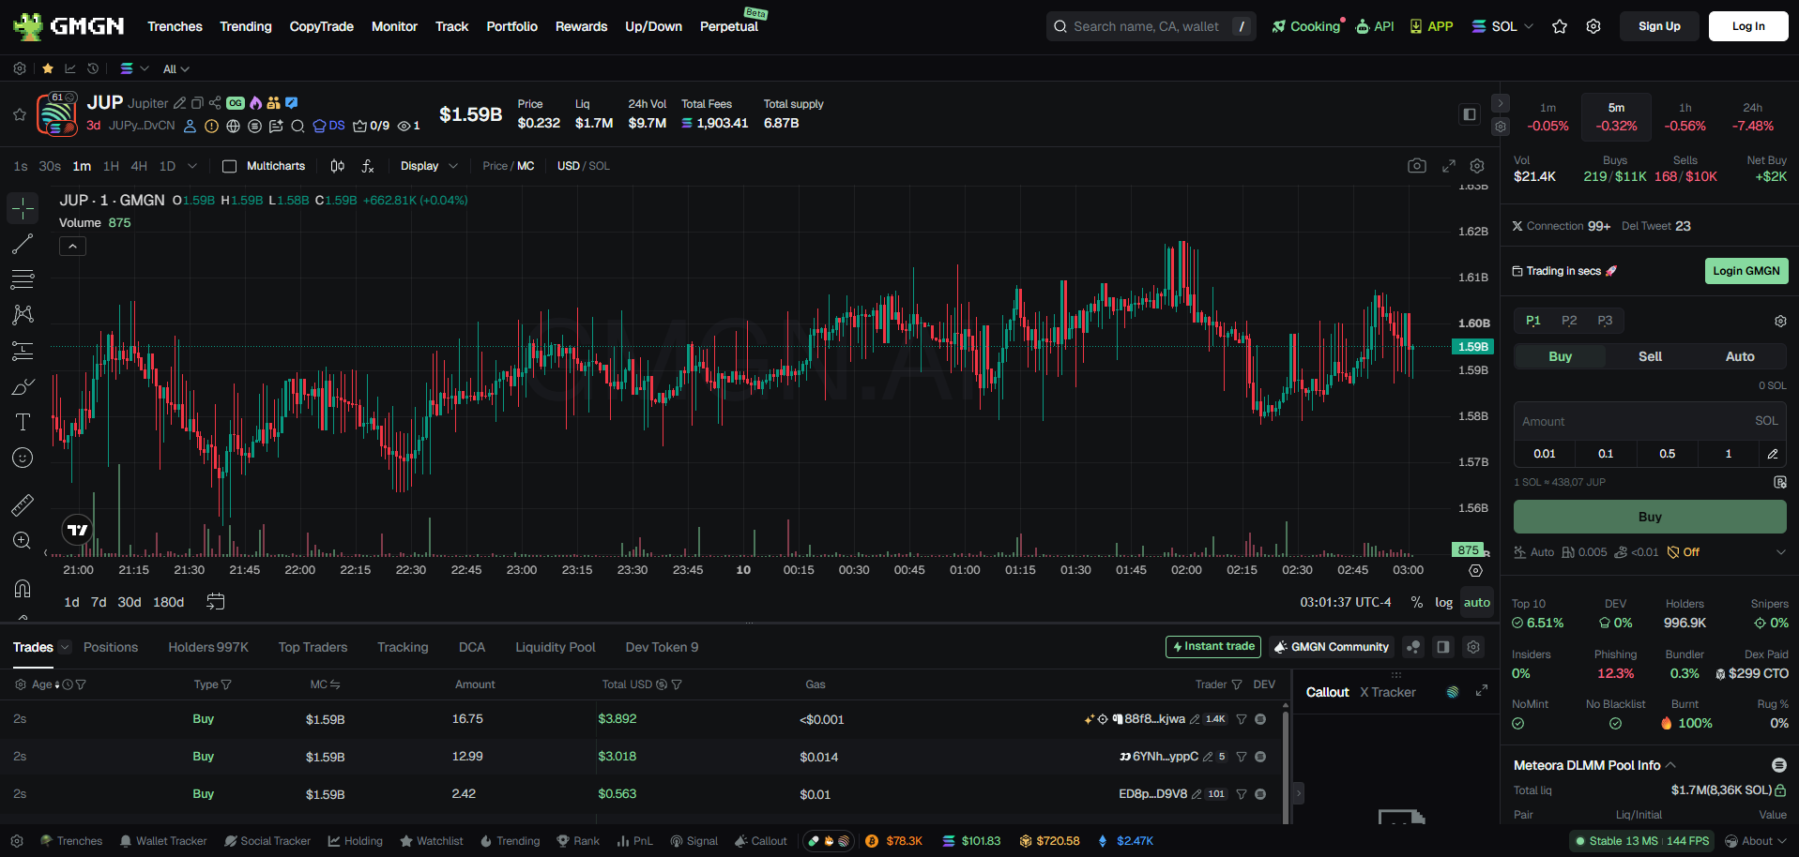
Task: Open the indicators fx menu
Action: coord(368,166)
